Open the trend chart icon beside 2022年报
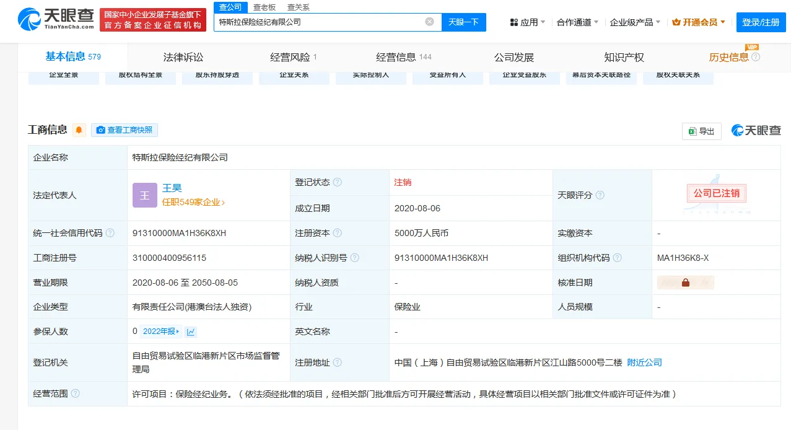The height and width of the screenshot is (430, 791). [x=191, y=331]
